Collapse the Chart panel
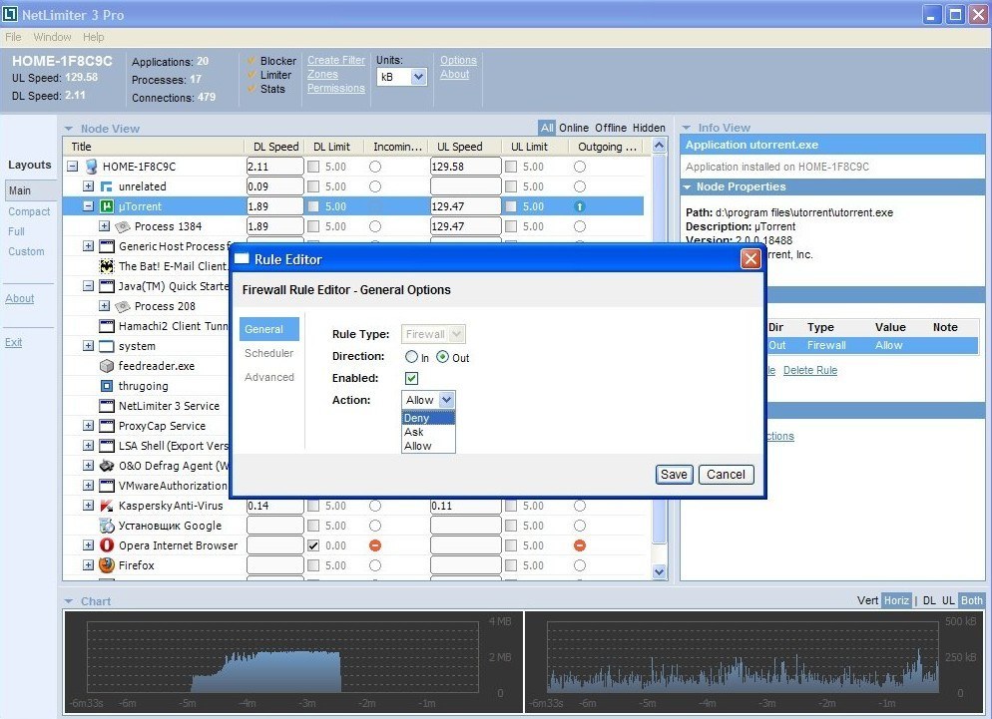This screenshot has height=719, width=992. (69, 601)
